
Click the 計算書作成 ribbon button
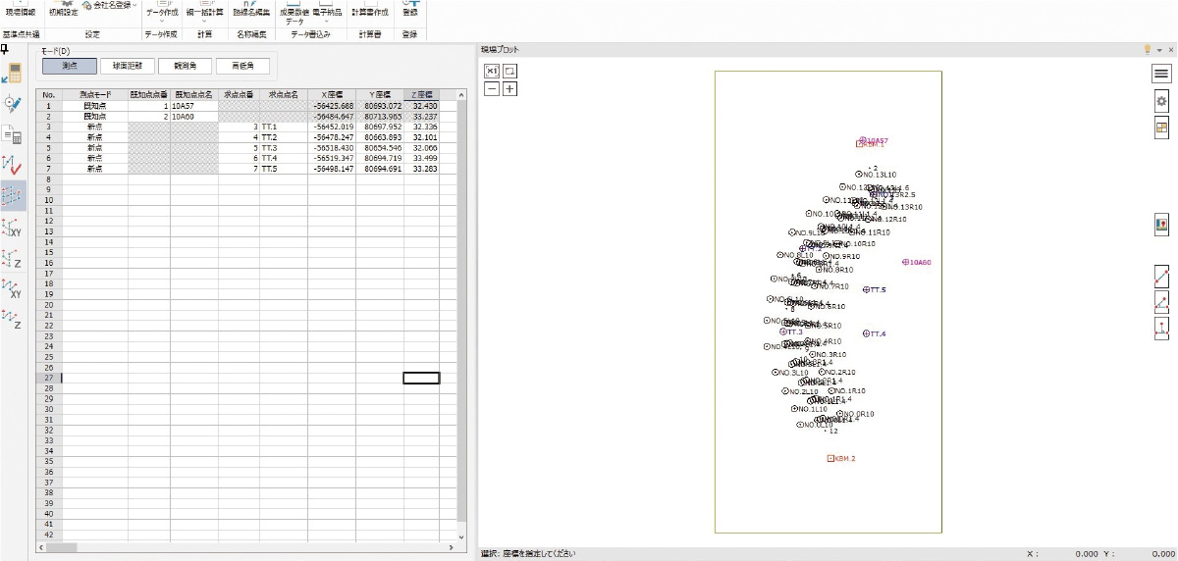point(370,12)
